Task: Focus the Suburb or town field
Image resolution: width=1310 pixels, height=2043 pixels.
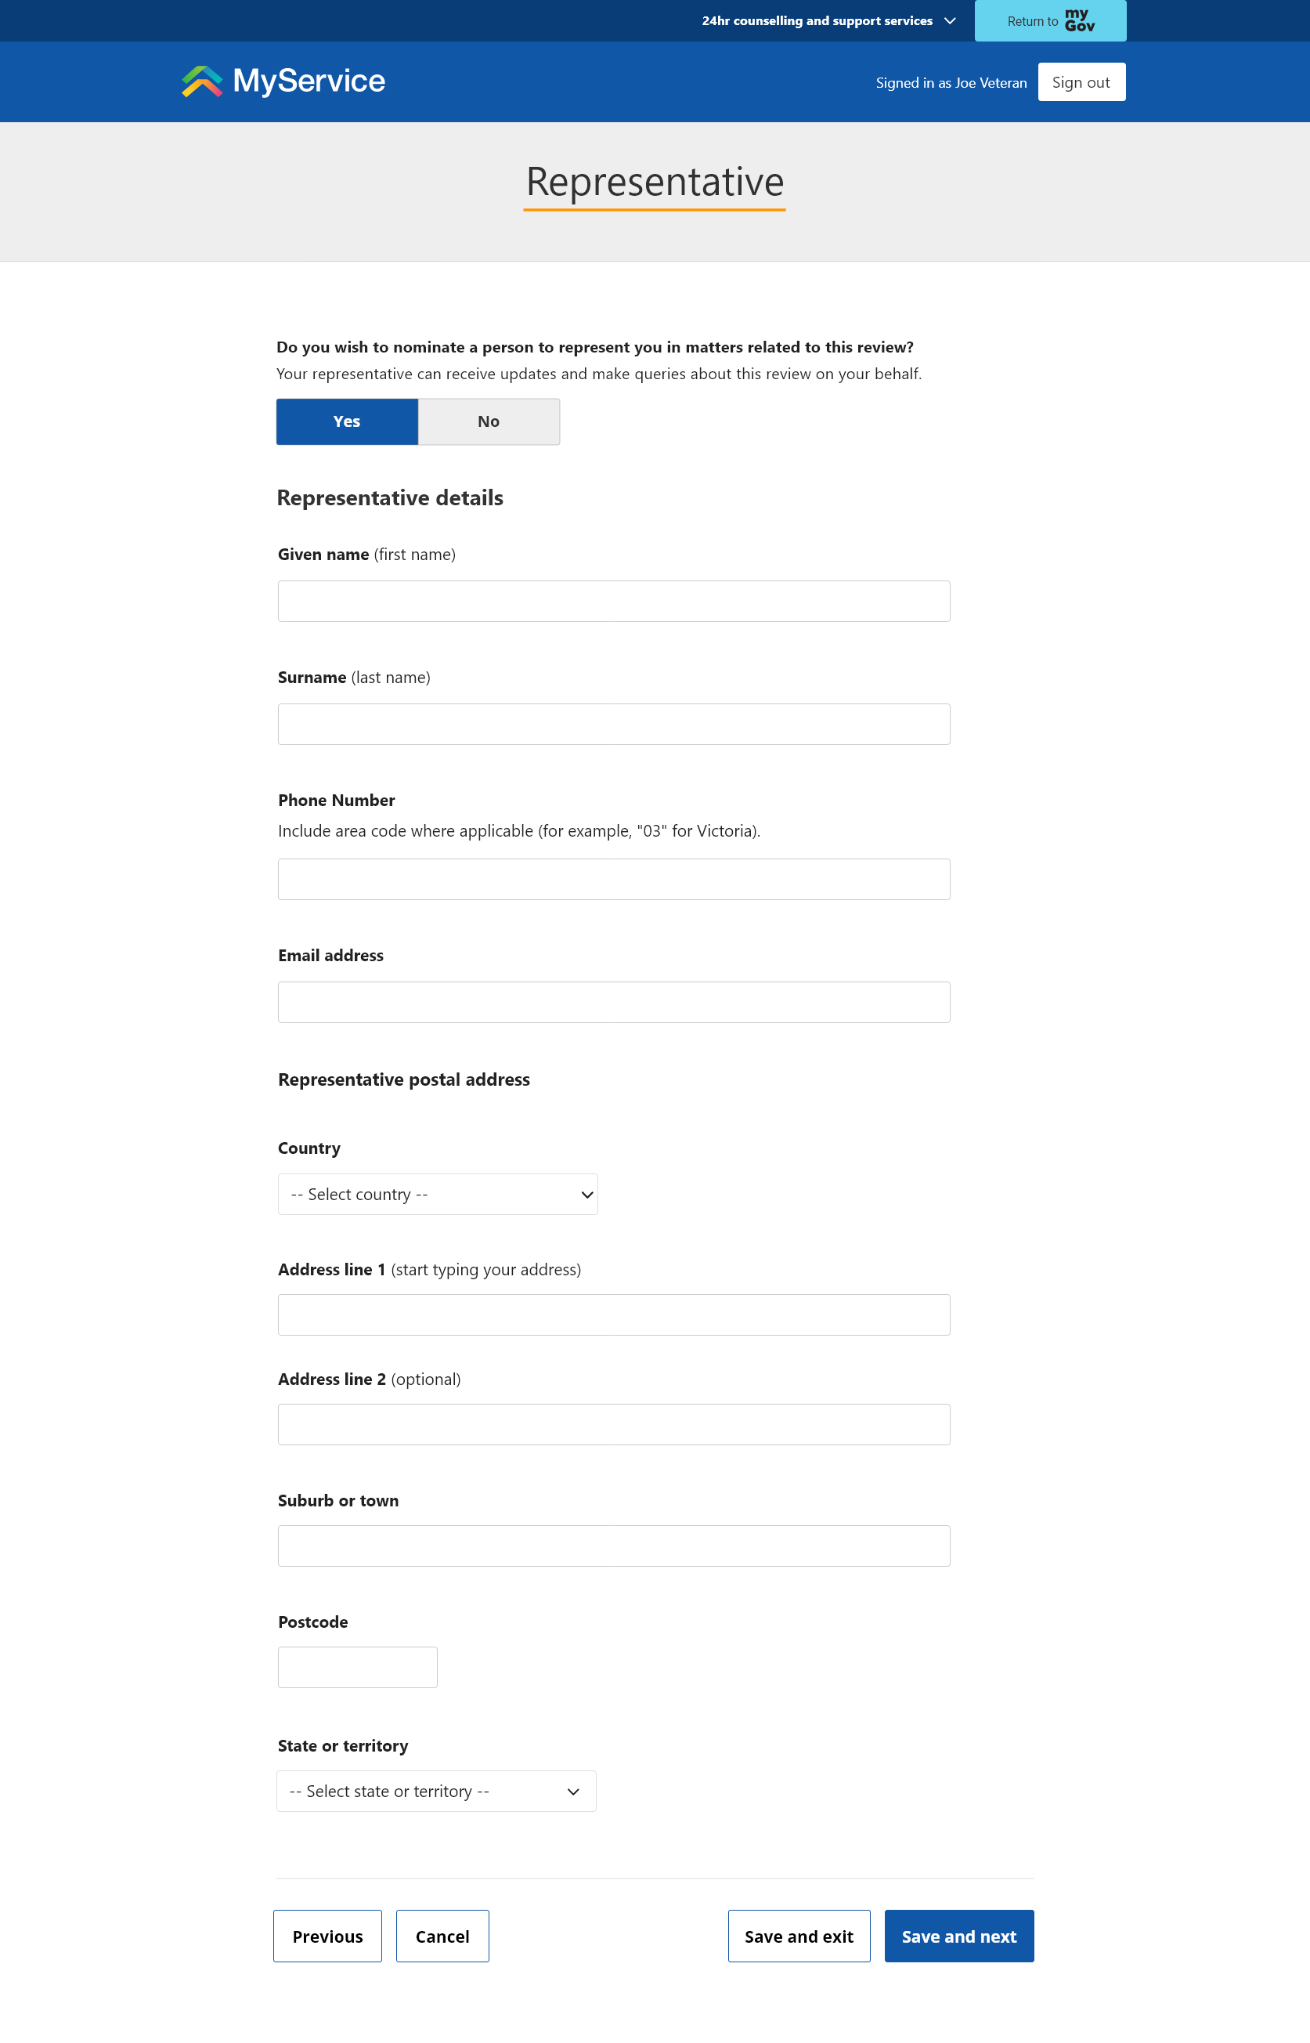Action: coord(613,1546)
